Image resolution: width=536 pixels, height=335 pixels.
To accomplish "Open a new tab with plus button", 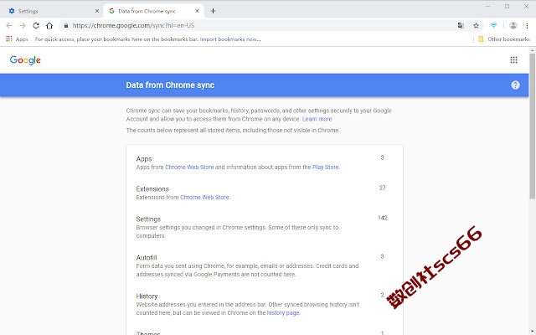I will click(213, 11).
